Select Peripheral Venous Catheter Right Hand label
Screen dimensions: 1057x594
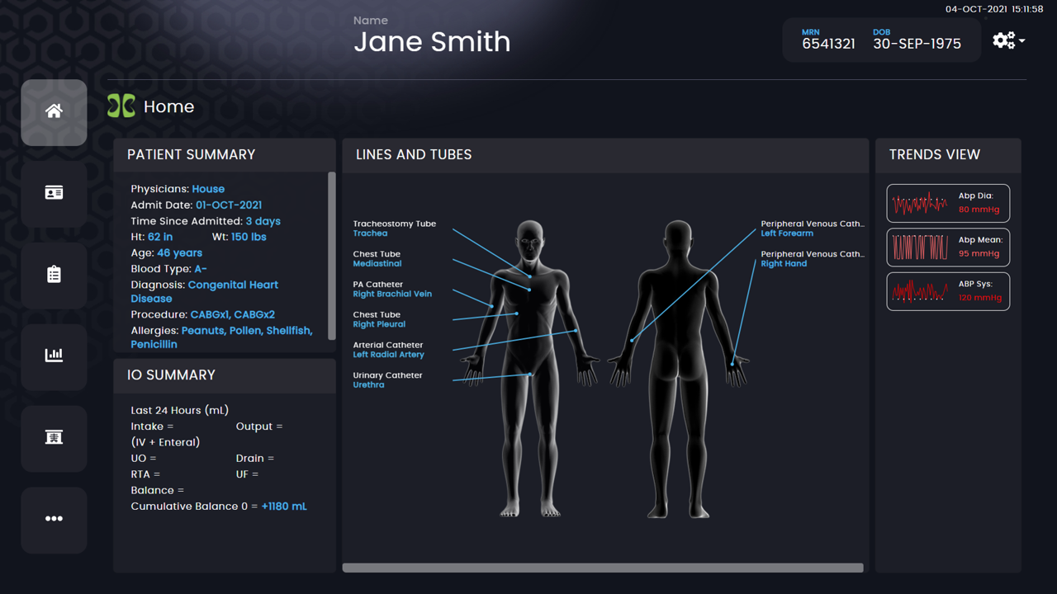click(x=813, y=259)
